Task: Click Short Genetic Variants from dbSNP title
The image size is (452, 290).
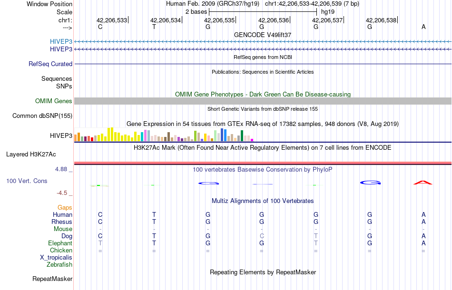Action: pyautogui.click(x=263, y=109)
